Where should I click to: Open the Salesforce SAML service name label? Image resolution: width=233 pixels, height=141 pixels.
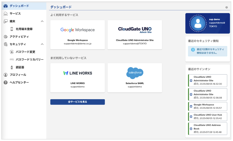click(135, 83)
